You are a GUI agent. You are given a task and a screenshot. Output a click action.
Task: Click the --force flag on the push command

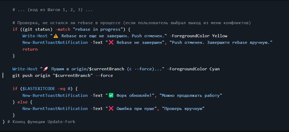pyautogui.click(x=104, y=76)
